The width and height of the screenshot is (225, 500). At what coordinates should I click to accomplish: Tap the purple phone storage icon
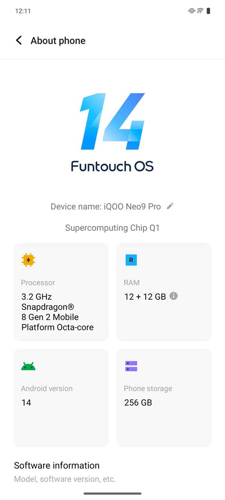click(131, 366)
